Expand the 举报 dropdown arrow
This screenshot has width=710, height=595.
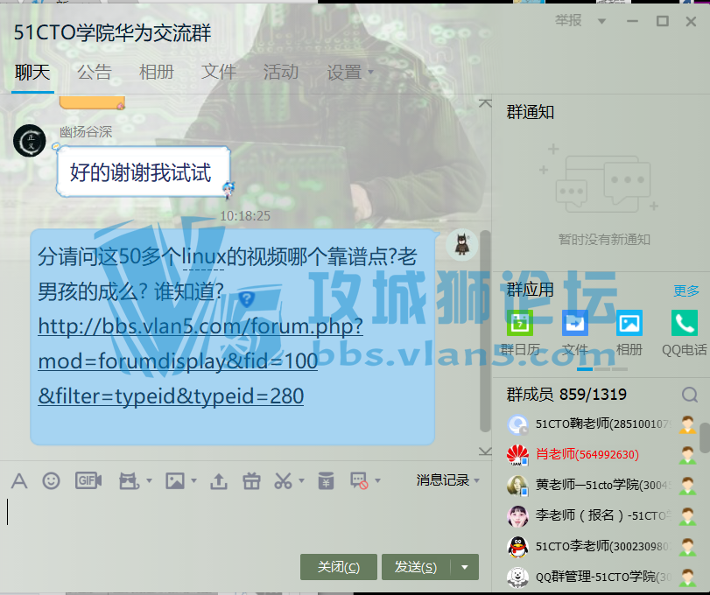click(x=601, y=21)
